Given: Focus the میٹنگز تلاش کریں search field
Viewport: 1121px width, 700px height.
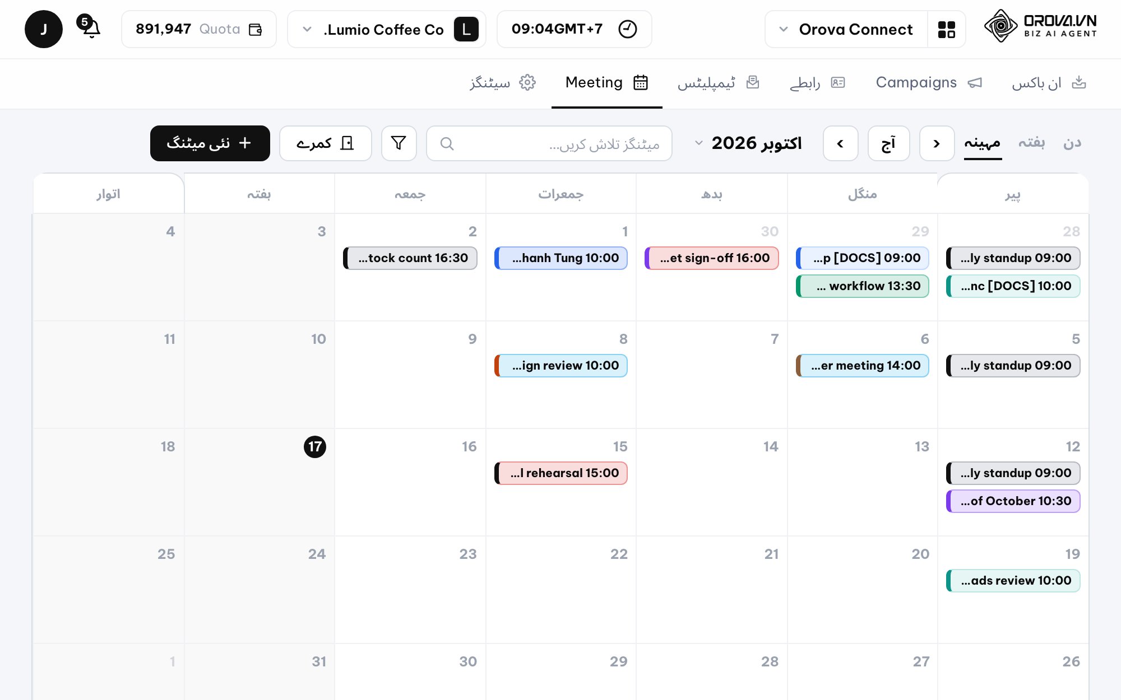Looking at the screenshot, I should point(549,143).
